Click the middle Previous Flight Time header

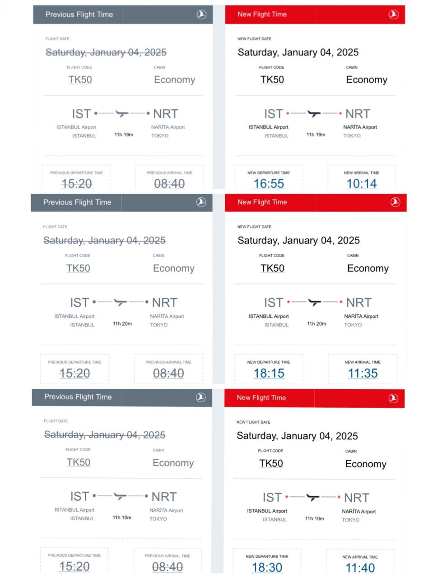pos(121,202)
